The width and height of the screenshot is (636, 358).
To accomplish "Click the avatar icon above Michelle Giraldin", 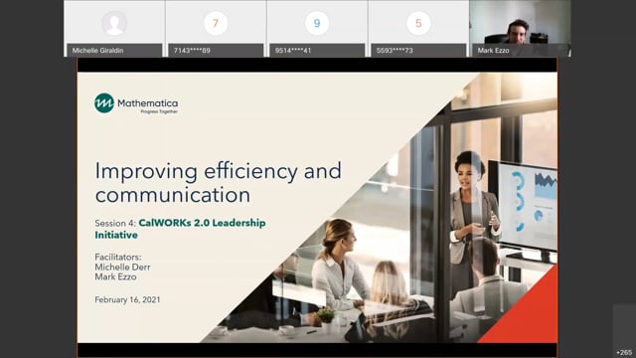I will click(114, 23).
